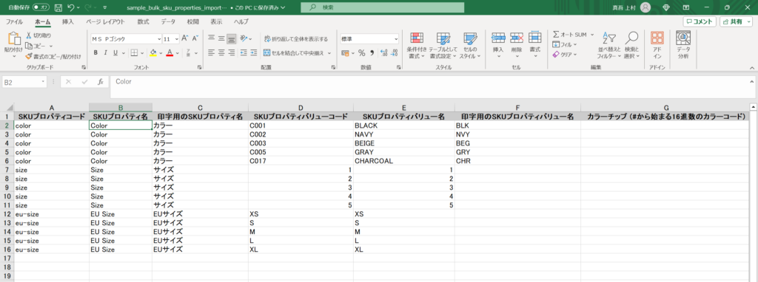This screenshot has height=282, width=758.
Task: Toggle center horizontal alignment
Action: [x=221, y=52]
